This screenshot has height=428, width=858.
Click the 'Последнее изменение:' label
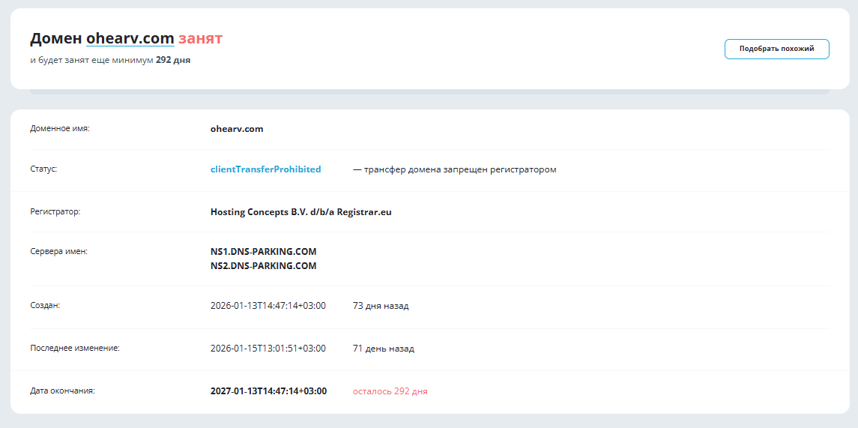point(74,348)
